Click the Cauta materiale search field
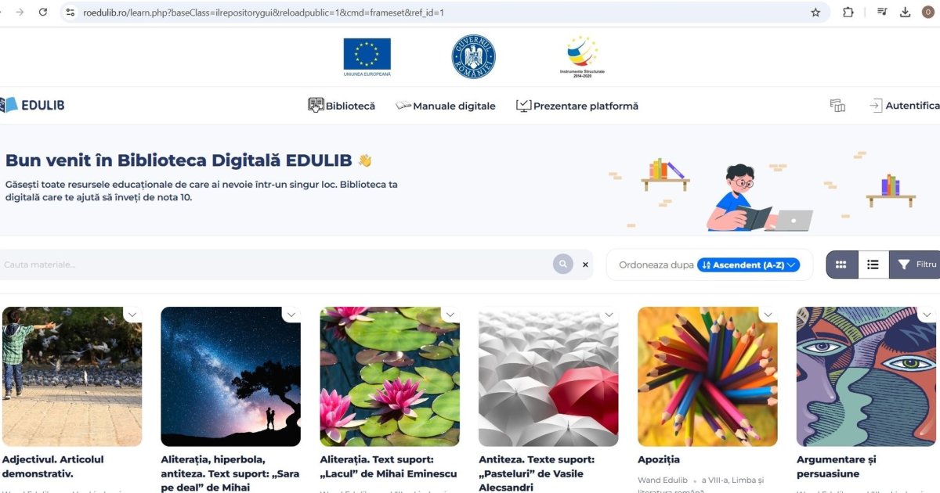 pyautogui.click(x=274, y=264)
